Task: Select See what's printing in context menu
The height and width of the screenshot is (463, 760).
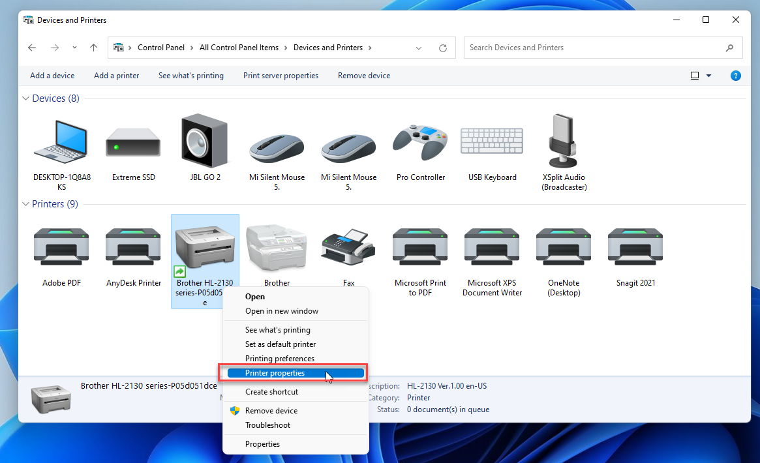Action: click(296, 330)
